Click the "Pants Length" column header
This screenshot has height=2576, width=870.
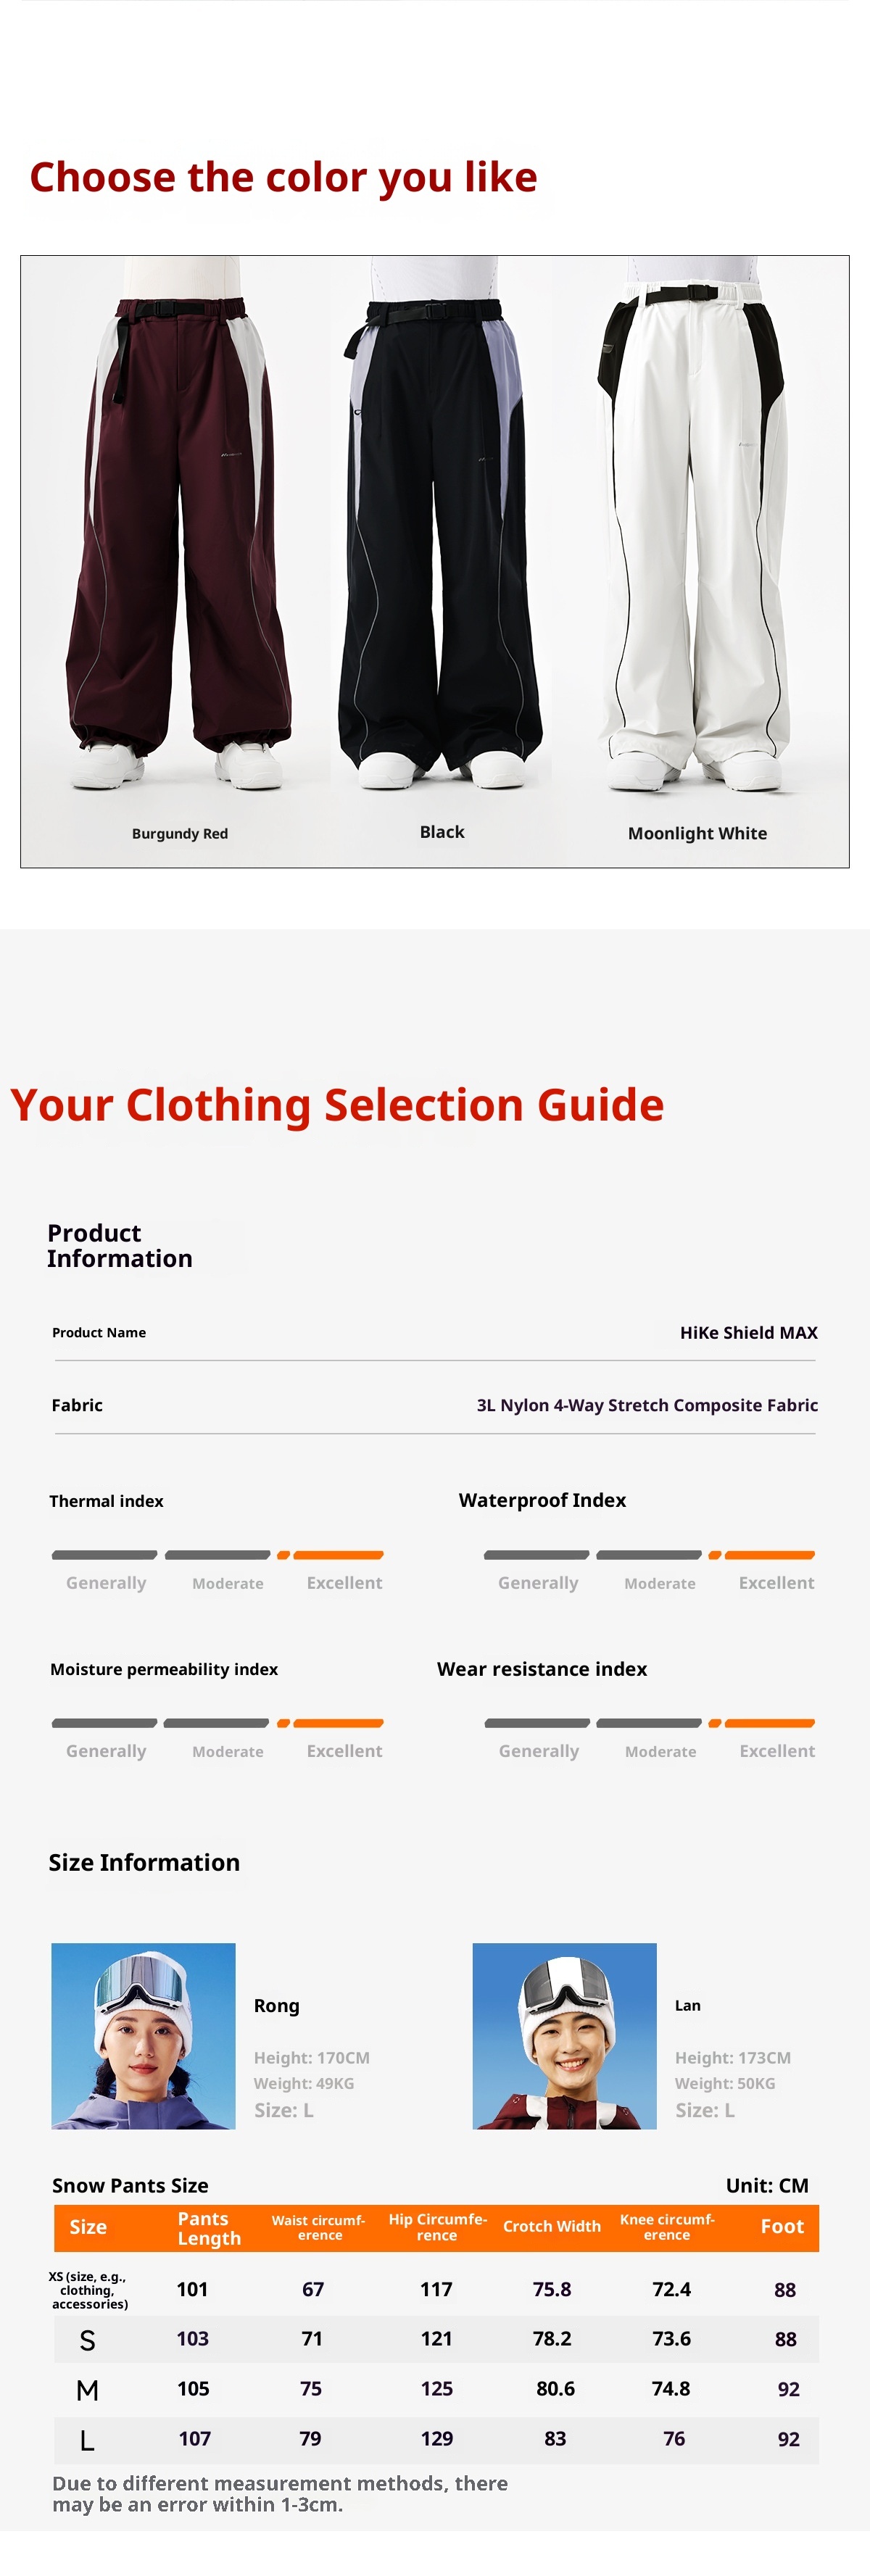(x=208, y=2228)
